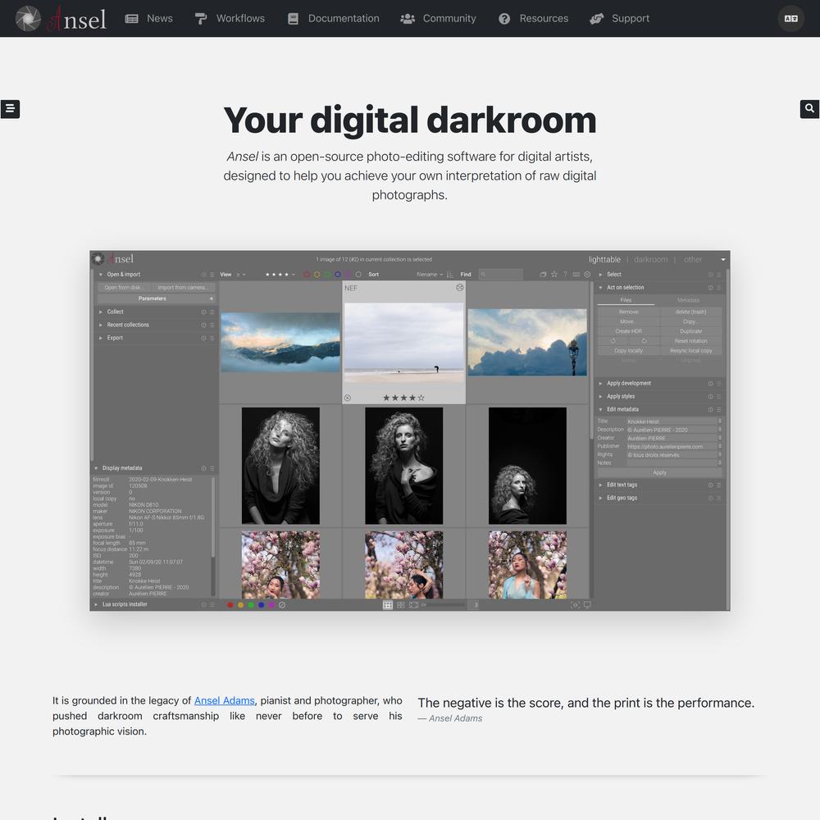Screen dimensions: 820x820
Task: Open the filename sort dropdown
Action: point(430,275)
